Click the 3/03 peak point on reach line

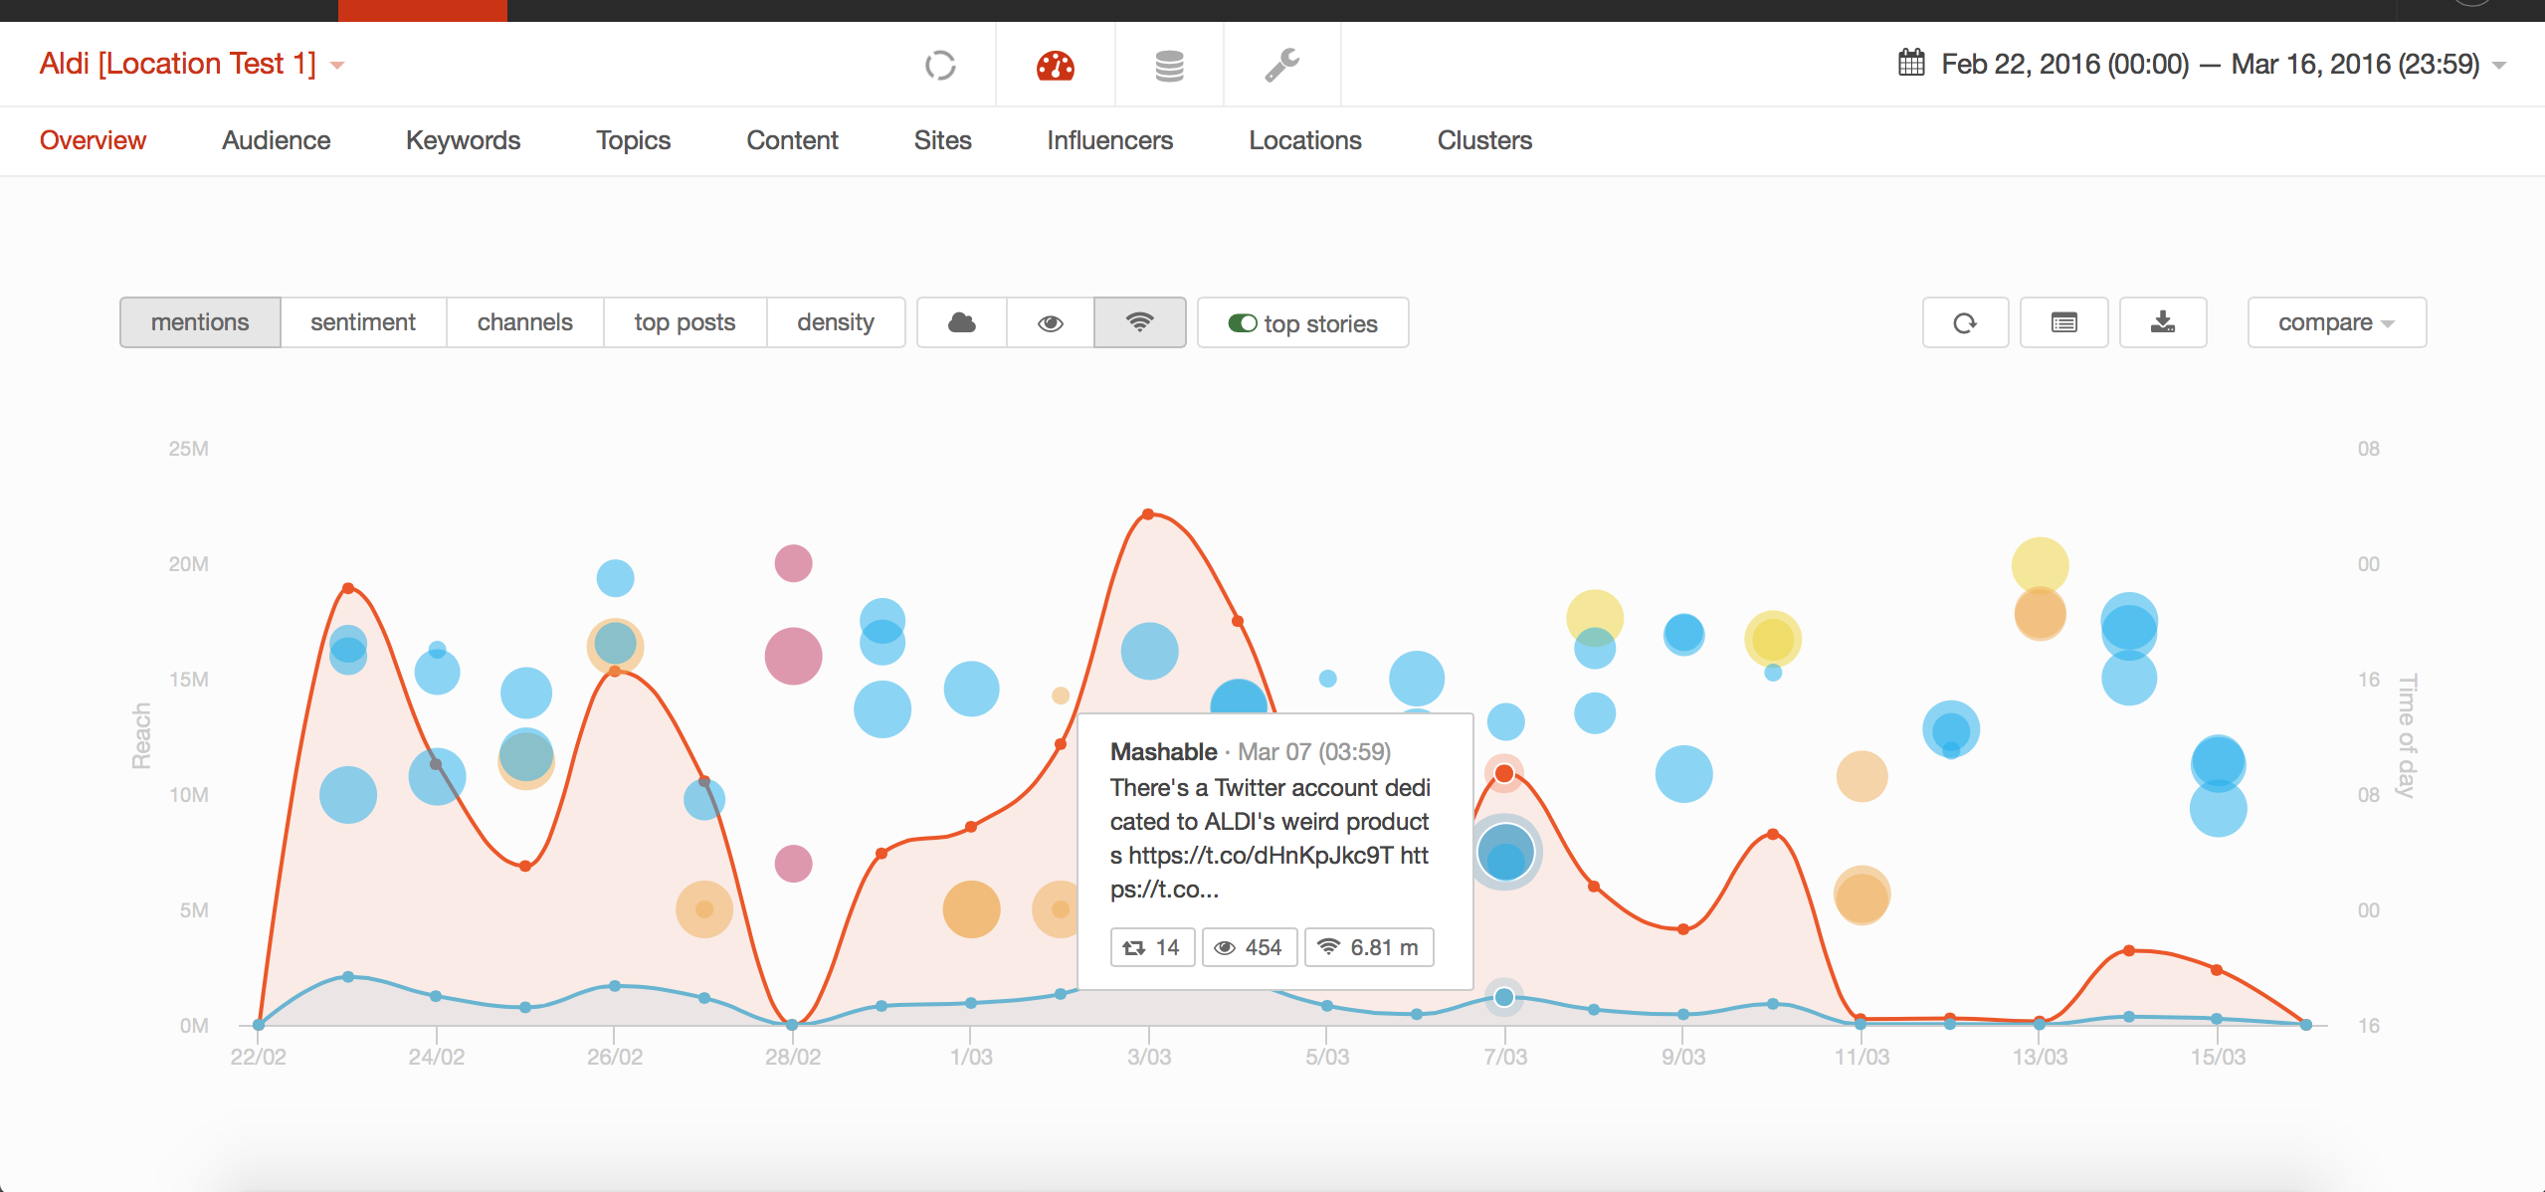click(x=1148, y=514)
